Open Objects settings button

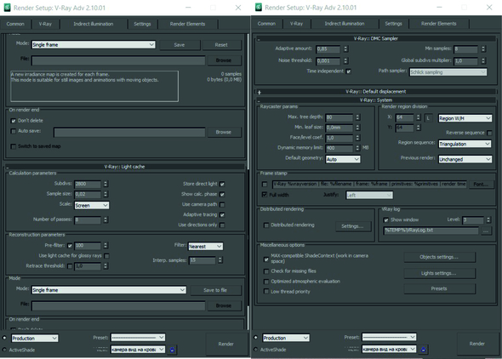tap(439, 257)
